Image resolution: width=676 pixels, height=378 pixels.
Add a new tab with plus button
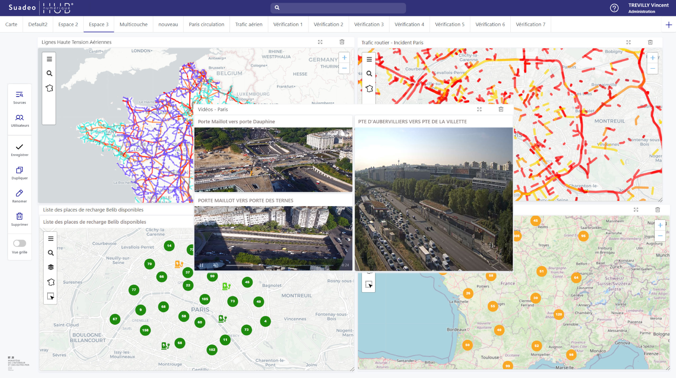pos(669,25)
